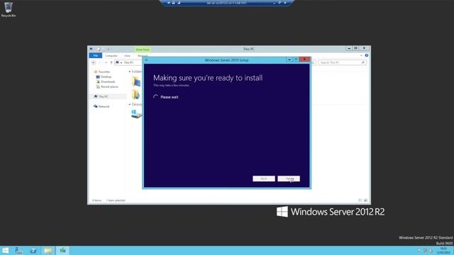This screenshot has width=454, height=255.
Task: Minimize the Windows Server 2019 Setup window
Action: point(289,59)
